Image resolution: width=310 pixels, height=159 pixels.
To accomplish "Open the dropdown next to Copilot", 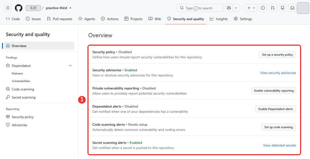I will [236, 8].
